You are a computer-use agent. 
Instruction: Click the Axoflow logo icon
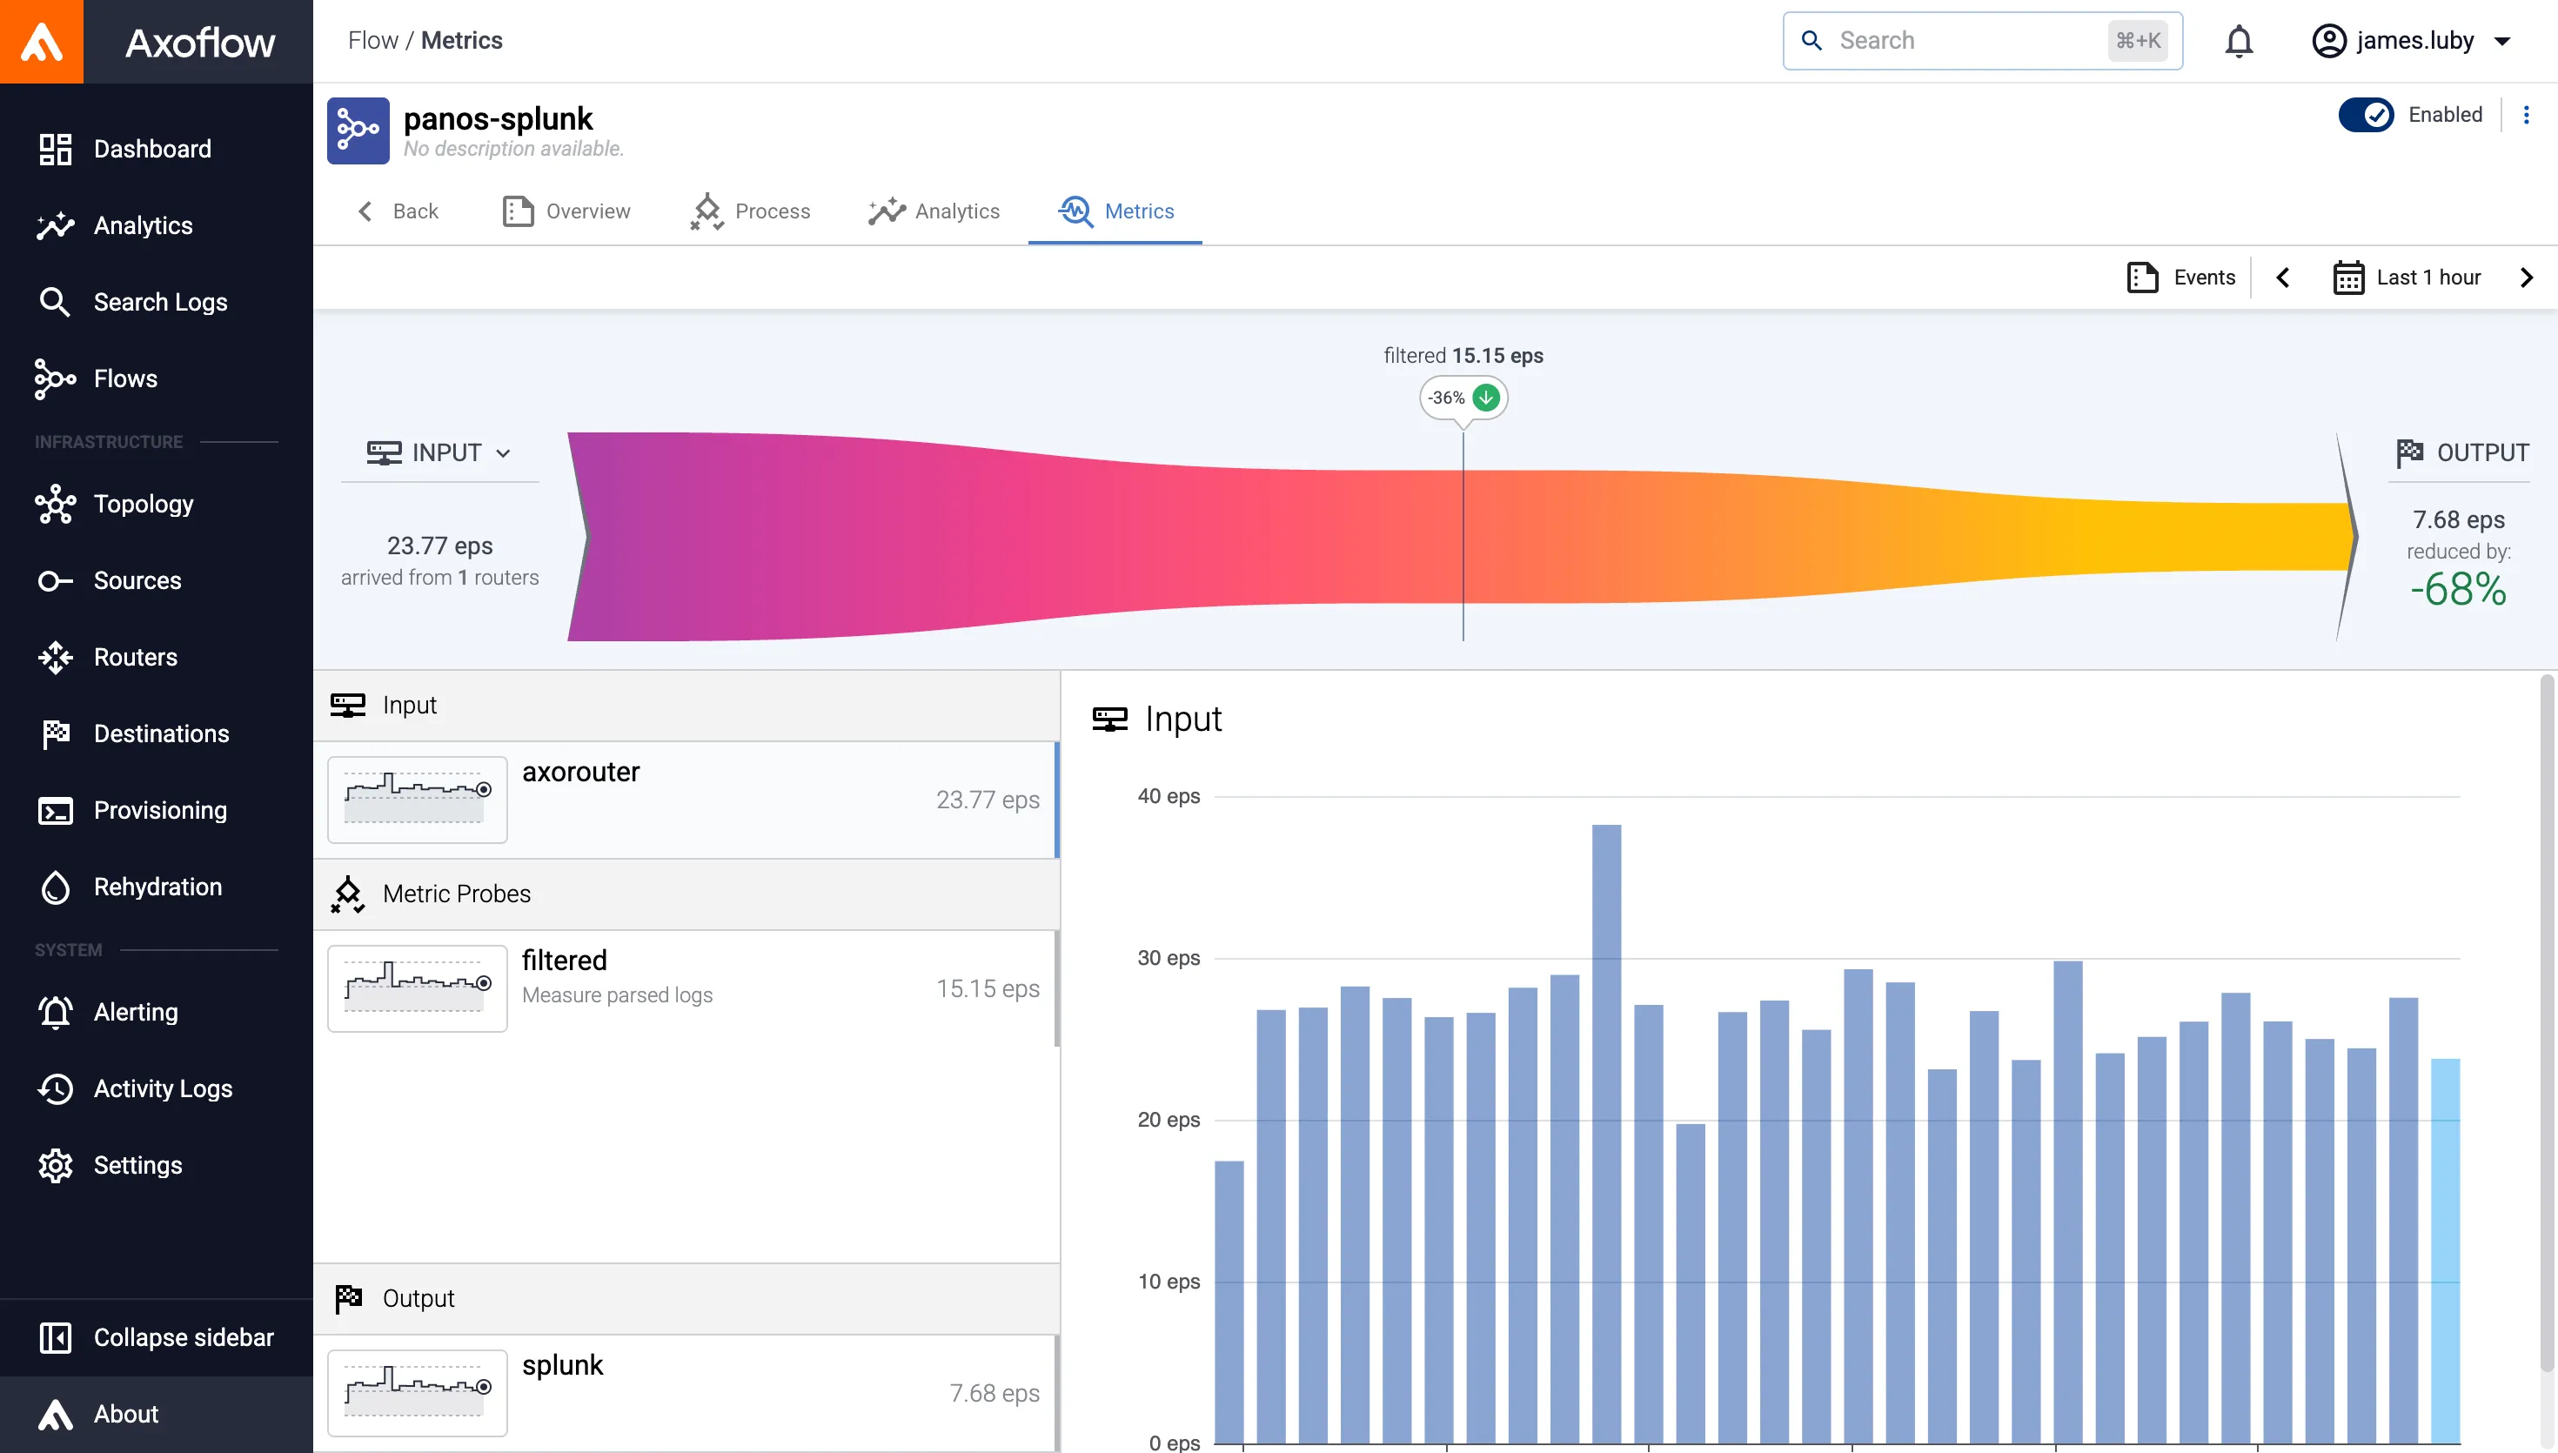point(42,42)
